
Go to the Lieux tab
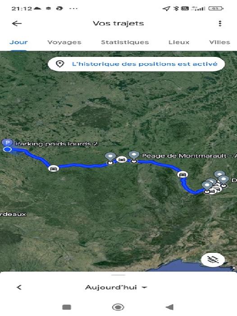[179, 42]
